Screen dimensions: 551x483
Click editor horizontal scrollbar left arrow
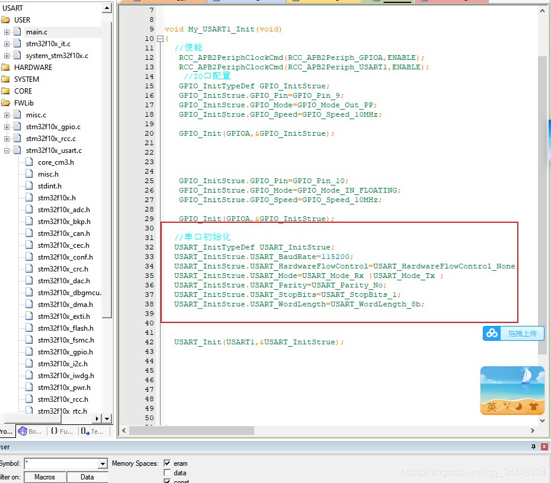pos(124,430)
